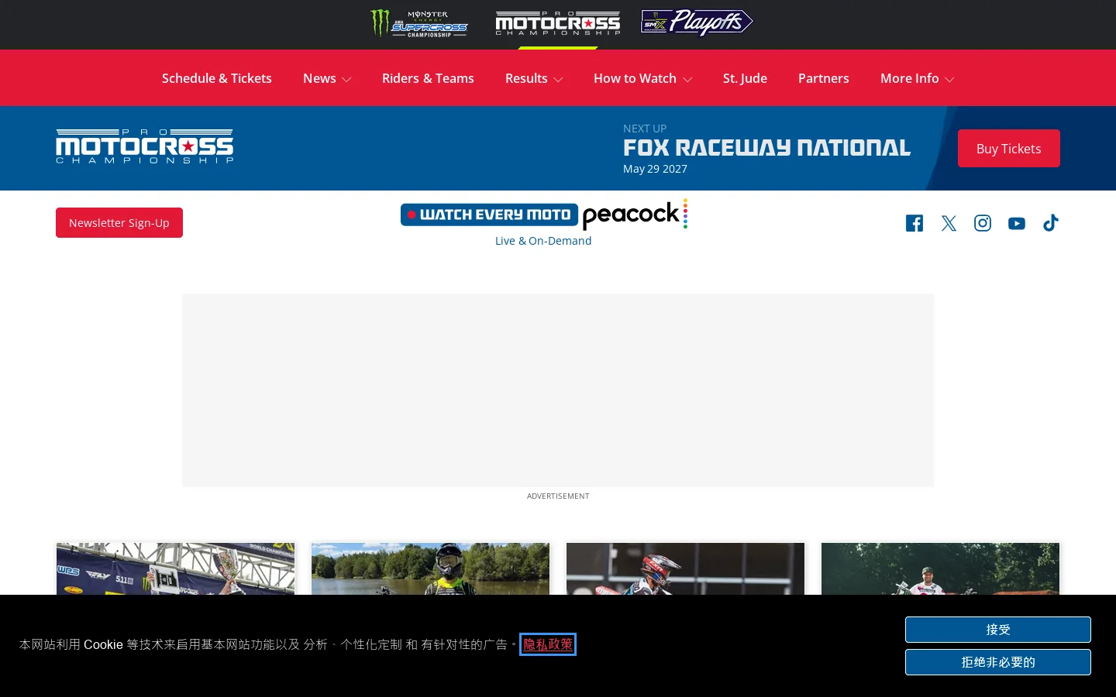Reject non-essential cookies with 拒绝非必要的
This screenshot has width=1116, height=697.
click(x=998, y=662)
